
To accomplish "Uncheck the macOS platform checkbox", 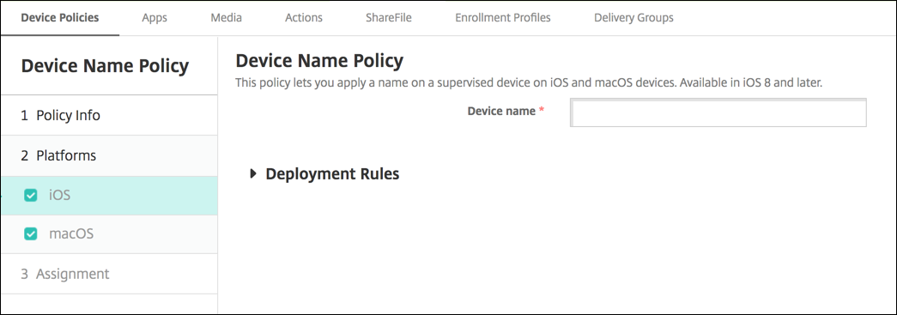I will click(x=30, y=233).
